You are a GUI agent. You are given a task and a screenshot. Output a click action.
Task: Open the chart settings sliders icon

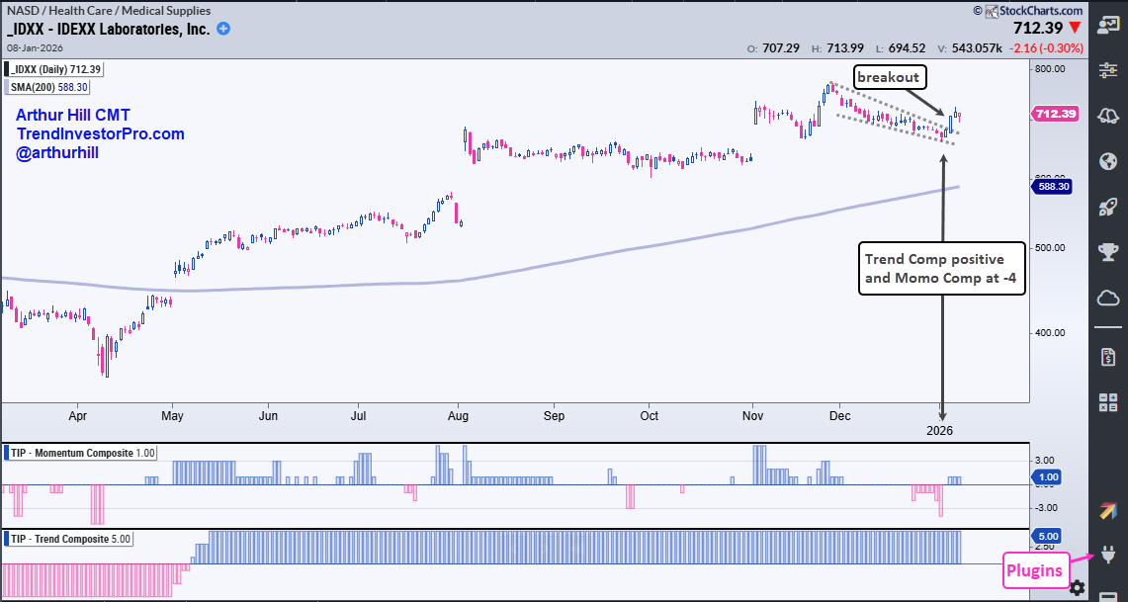pyautogui.click(x=1107, y=70)
